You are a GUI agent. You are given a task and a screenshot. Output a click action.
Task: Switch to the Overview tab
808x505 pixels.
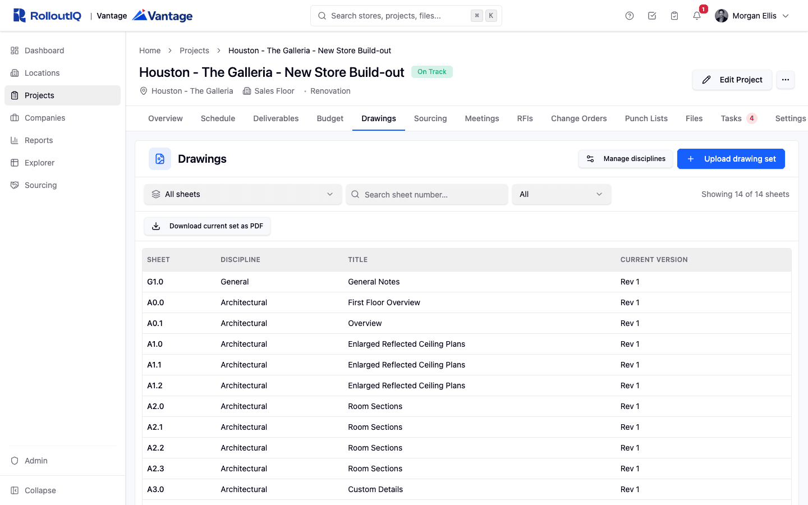pos(166,118)
